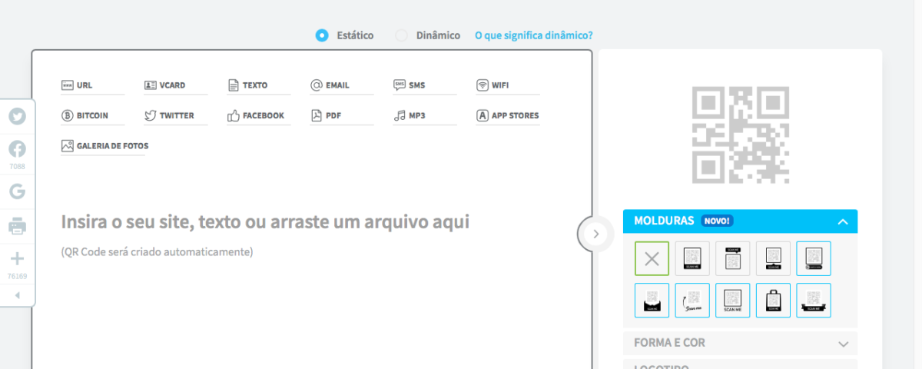Click the '(QR Code será criado automaticamente)' hint text
922x369 pixels.
tap(157, 251)
